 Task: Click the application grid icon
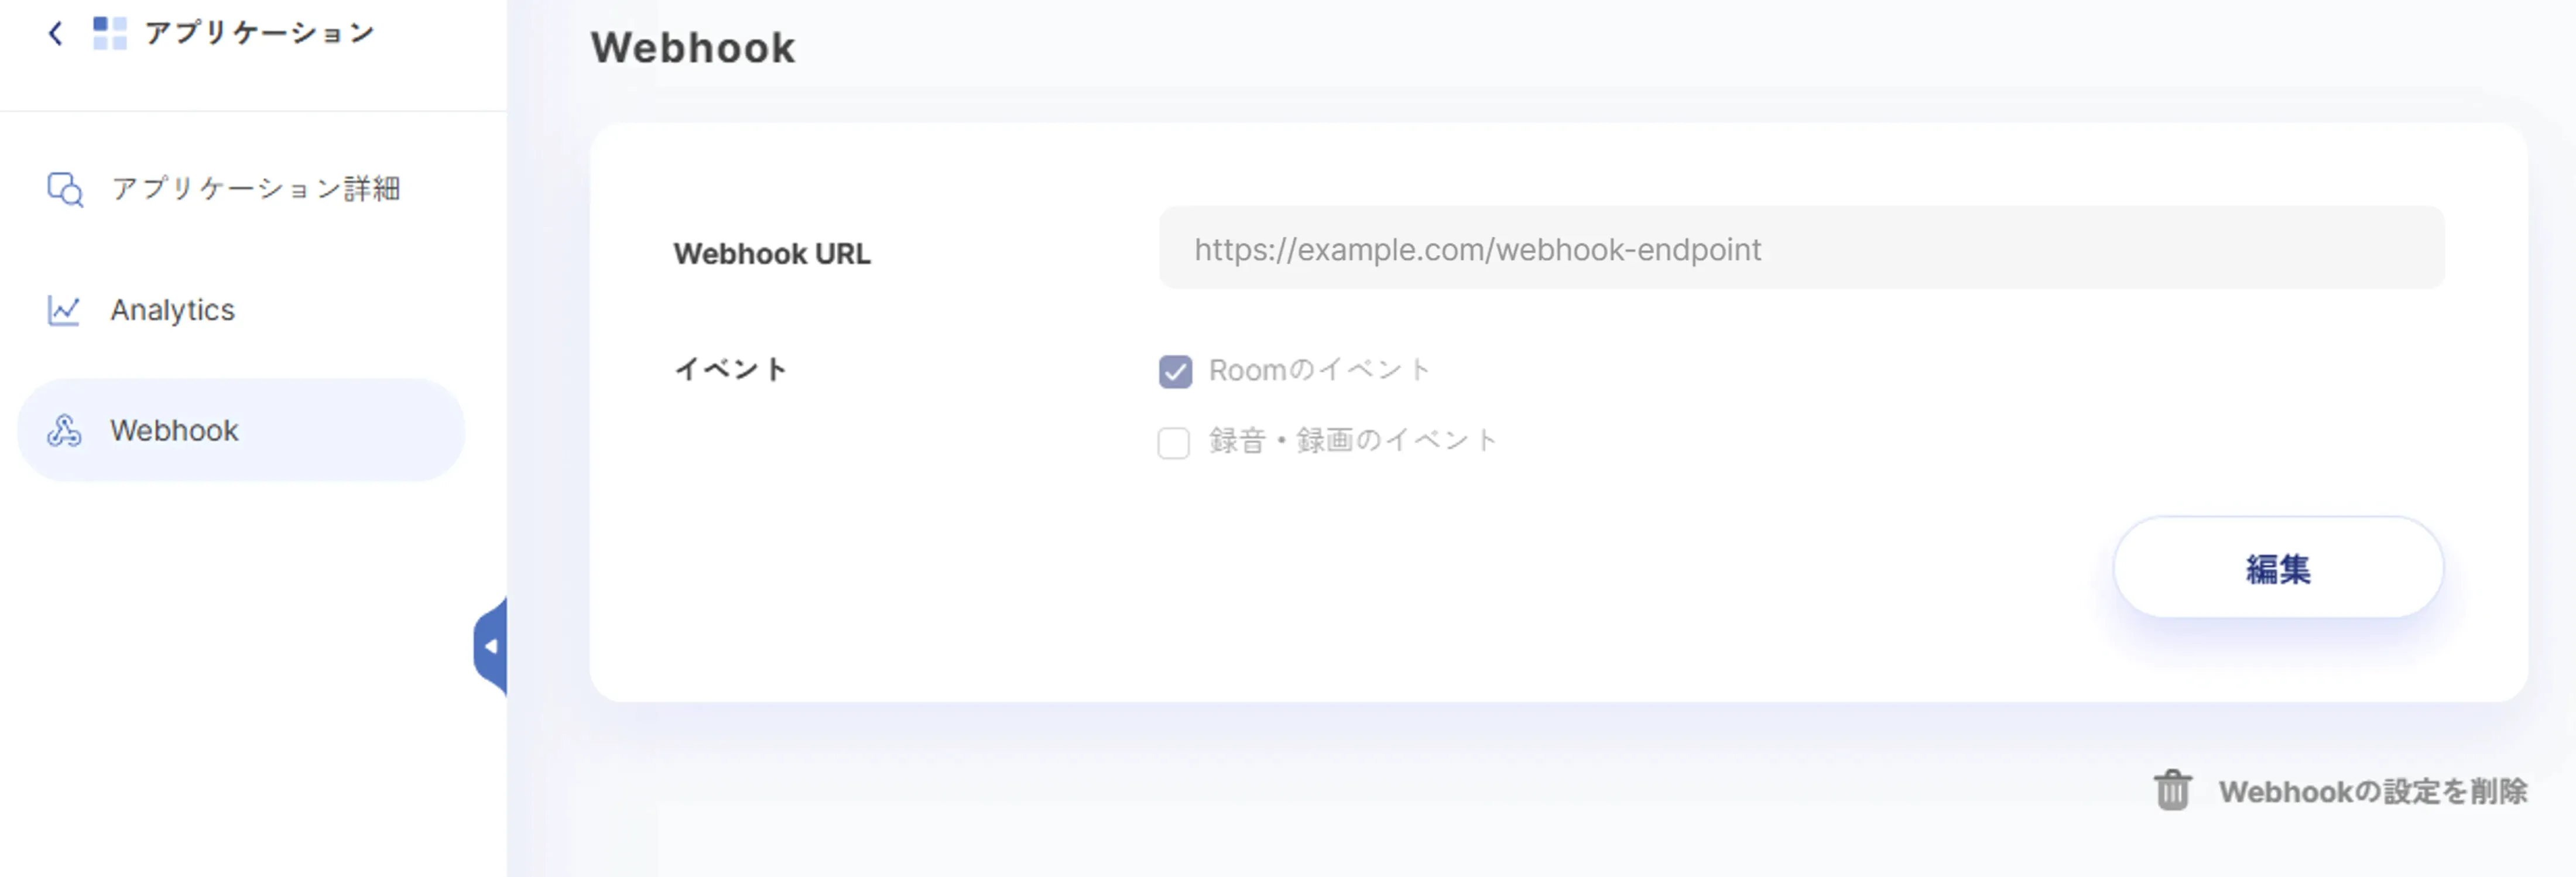pyautogui.click(x=109, y=33)
